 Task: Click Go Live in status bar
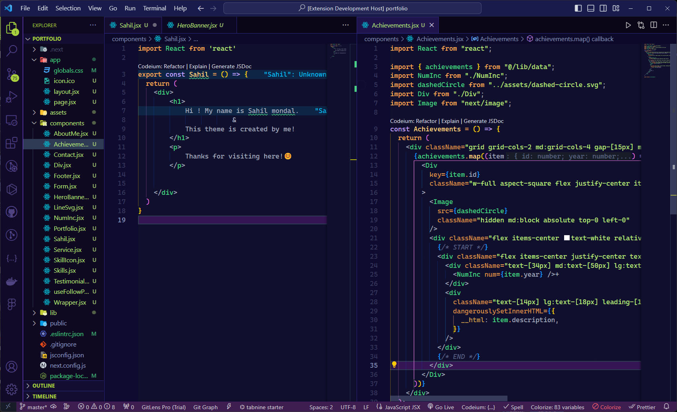point(441,407)
